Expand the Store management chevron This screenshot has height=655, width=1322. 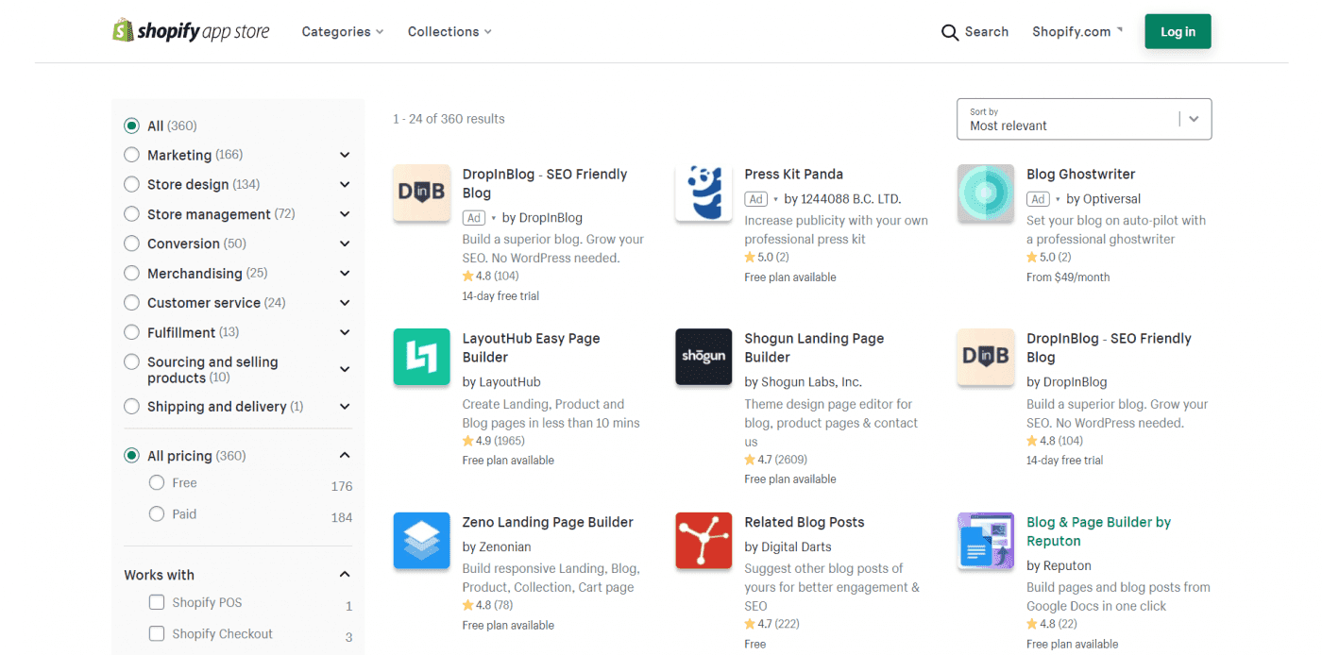[345, 214]
